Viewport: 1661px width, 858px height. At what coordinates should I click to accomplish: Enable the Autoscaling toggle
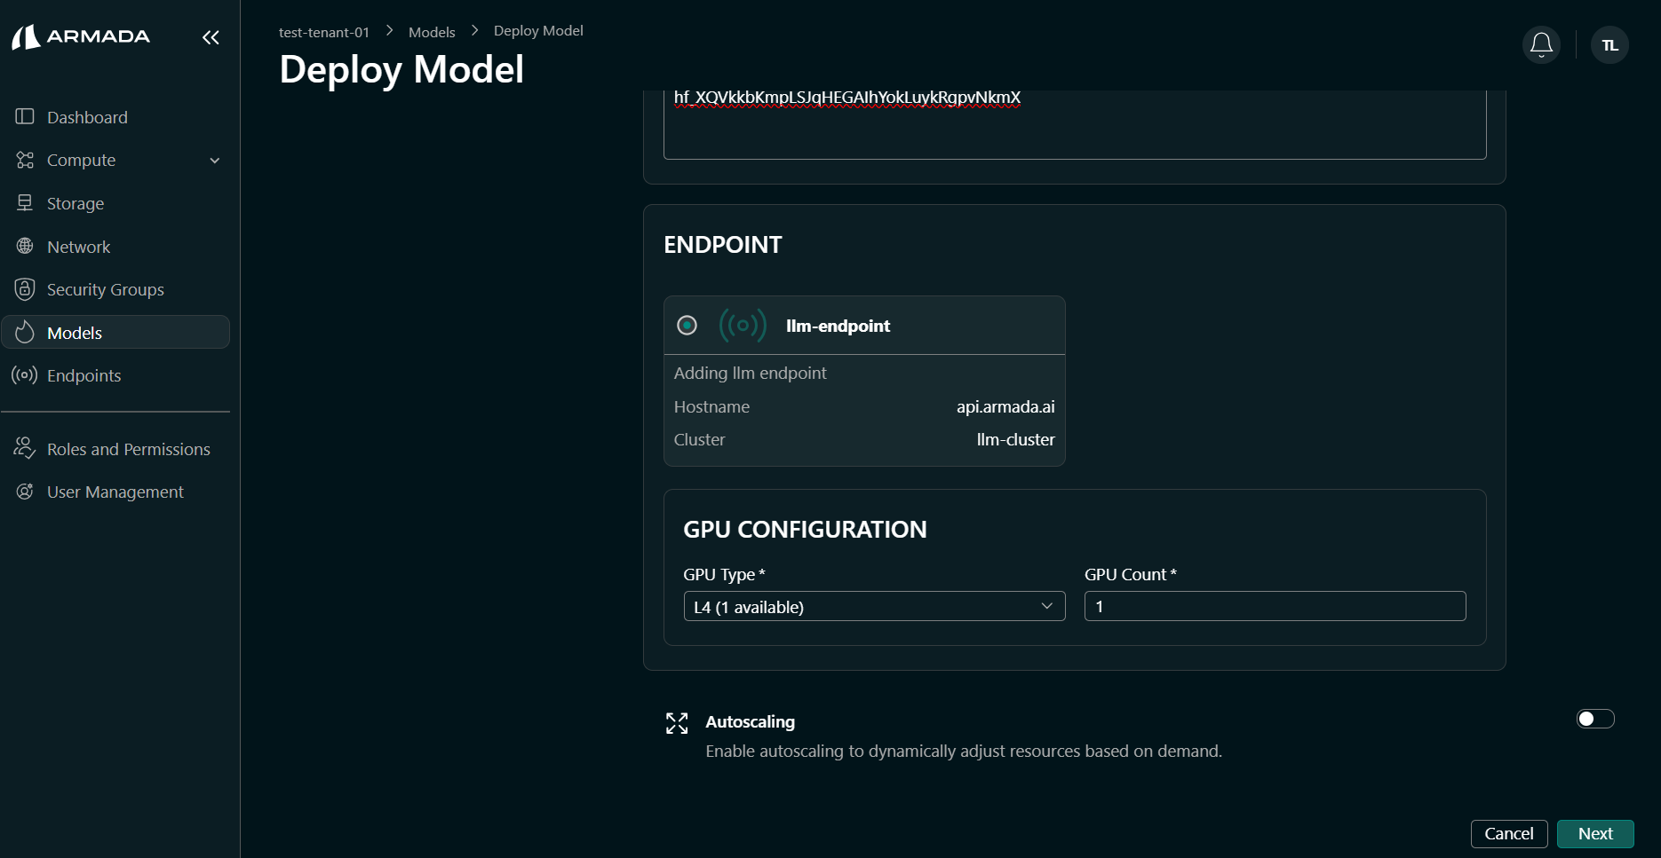[x=1594, y=719]
